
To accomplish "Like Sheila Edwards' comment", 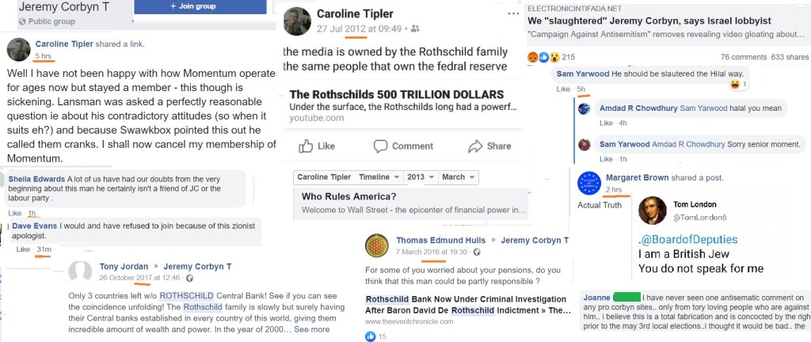I will tap(14, 214).
